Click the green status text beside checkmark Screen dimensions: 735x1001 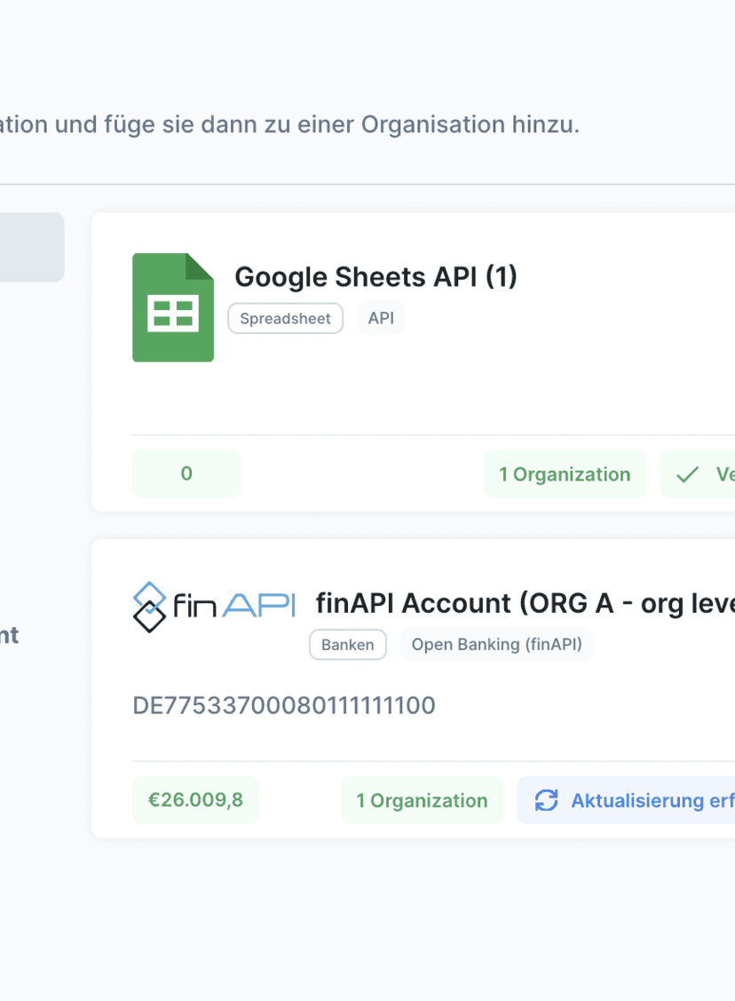pos(724,474)
